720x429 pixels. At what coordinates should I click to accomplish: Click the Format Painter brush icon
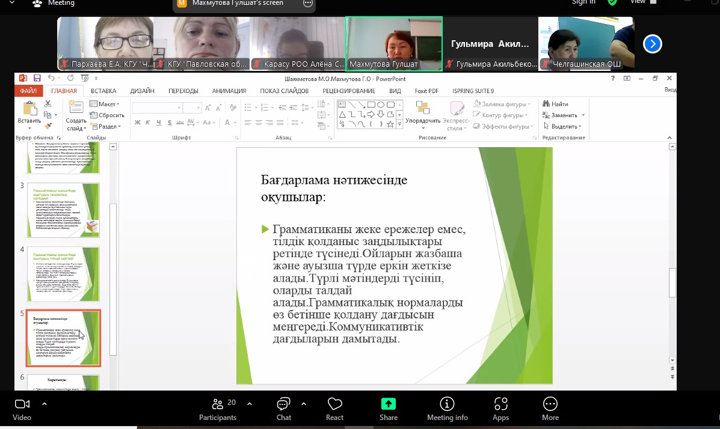(48, 126)
